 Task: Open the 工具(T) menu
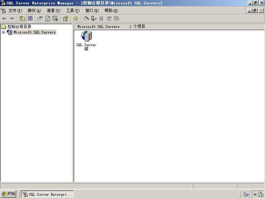pyautogui.click(x=73, y=11)
